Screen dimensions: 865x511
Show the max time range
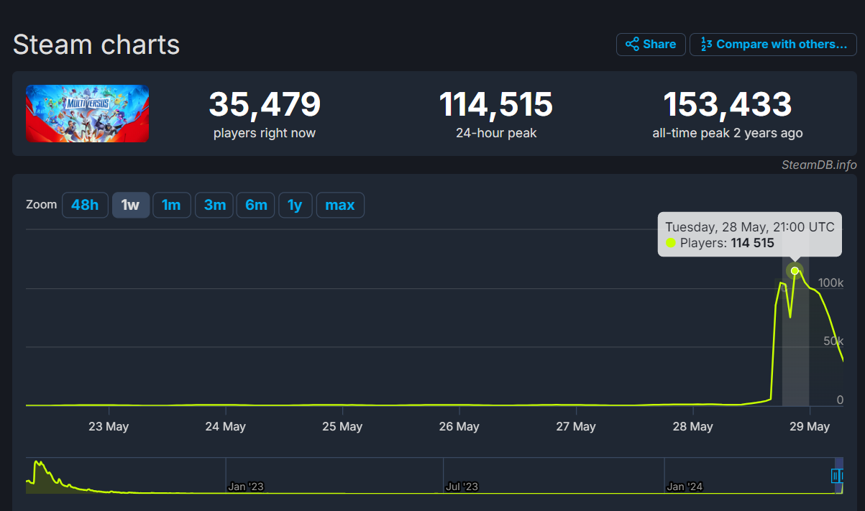[x=340, y=205]
